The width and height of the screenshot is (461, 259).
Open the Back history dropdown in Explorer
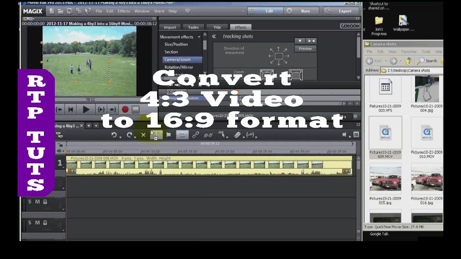[x=386, y=61]
